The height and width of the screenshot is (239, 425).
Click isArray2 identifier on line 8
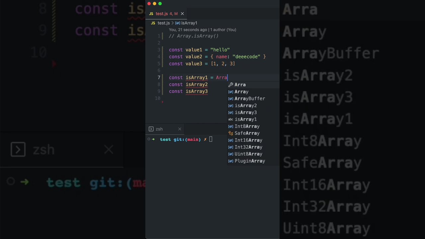(x=197, y=85)
